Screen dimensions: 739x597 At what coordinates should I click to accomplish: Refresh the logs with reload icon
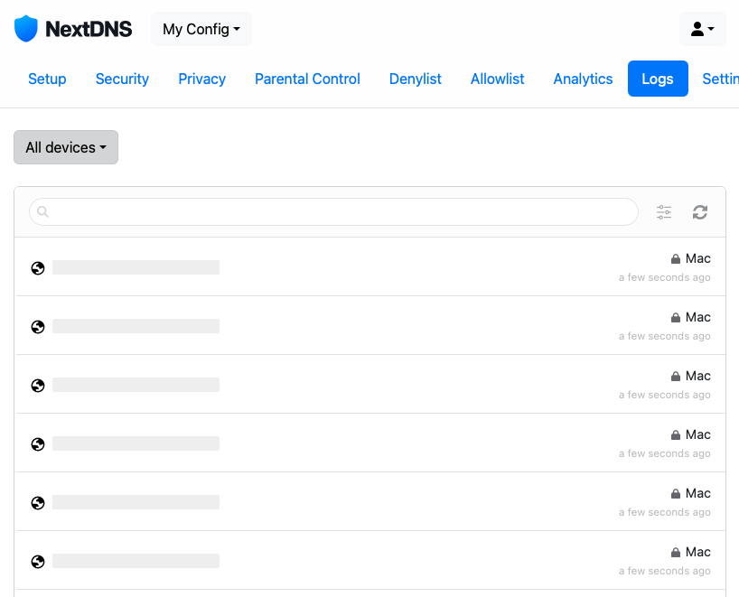tap(700, 212)
